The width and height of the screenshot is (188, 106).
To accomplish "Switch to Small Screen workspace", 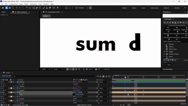I will click(154, 8).
